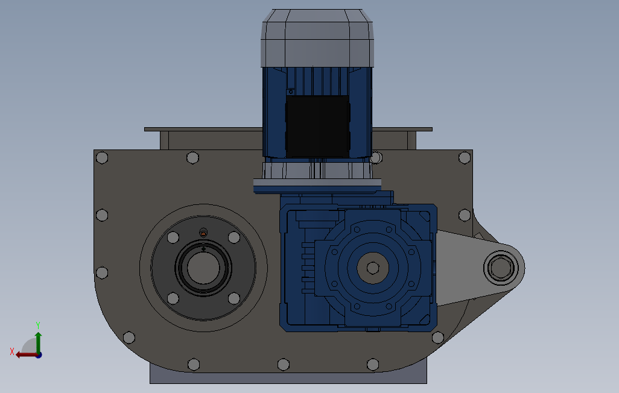
Task: Select the bottom-center housing bolt
Action: point(284,364)
